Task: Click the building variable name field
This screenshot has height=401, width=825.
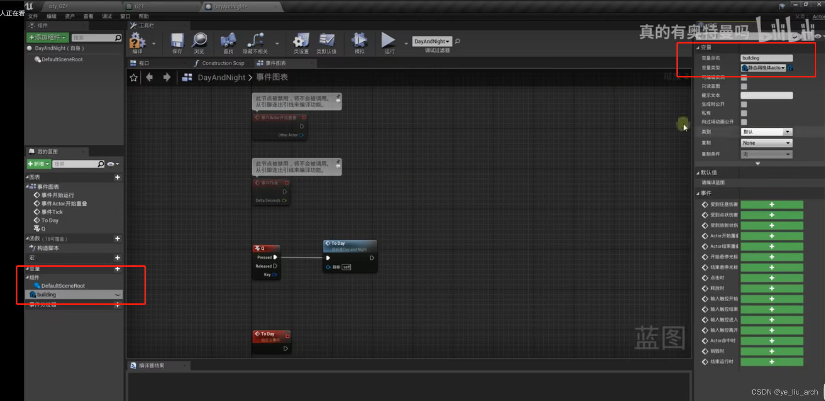Action: pyautogui.click(x=767, y=58)
